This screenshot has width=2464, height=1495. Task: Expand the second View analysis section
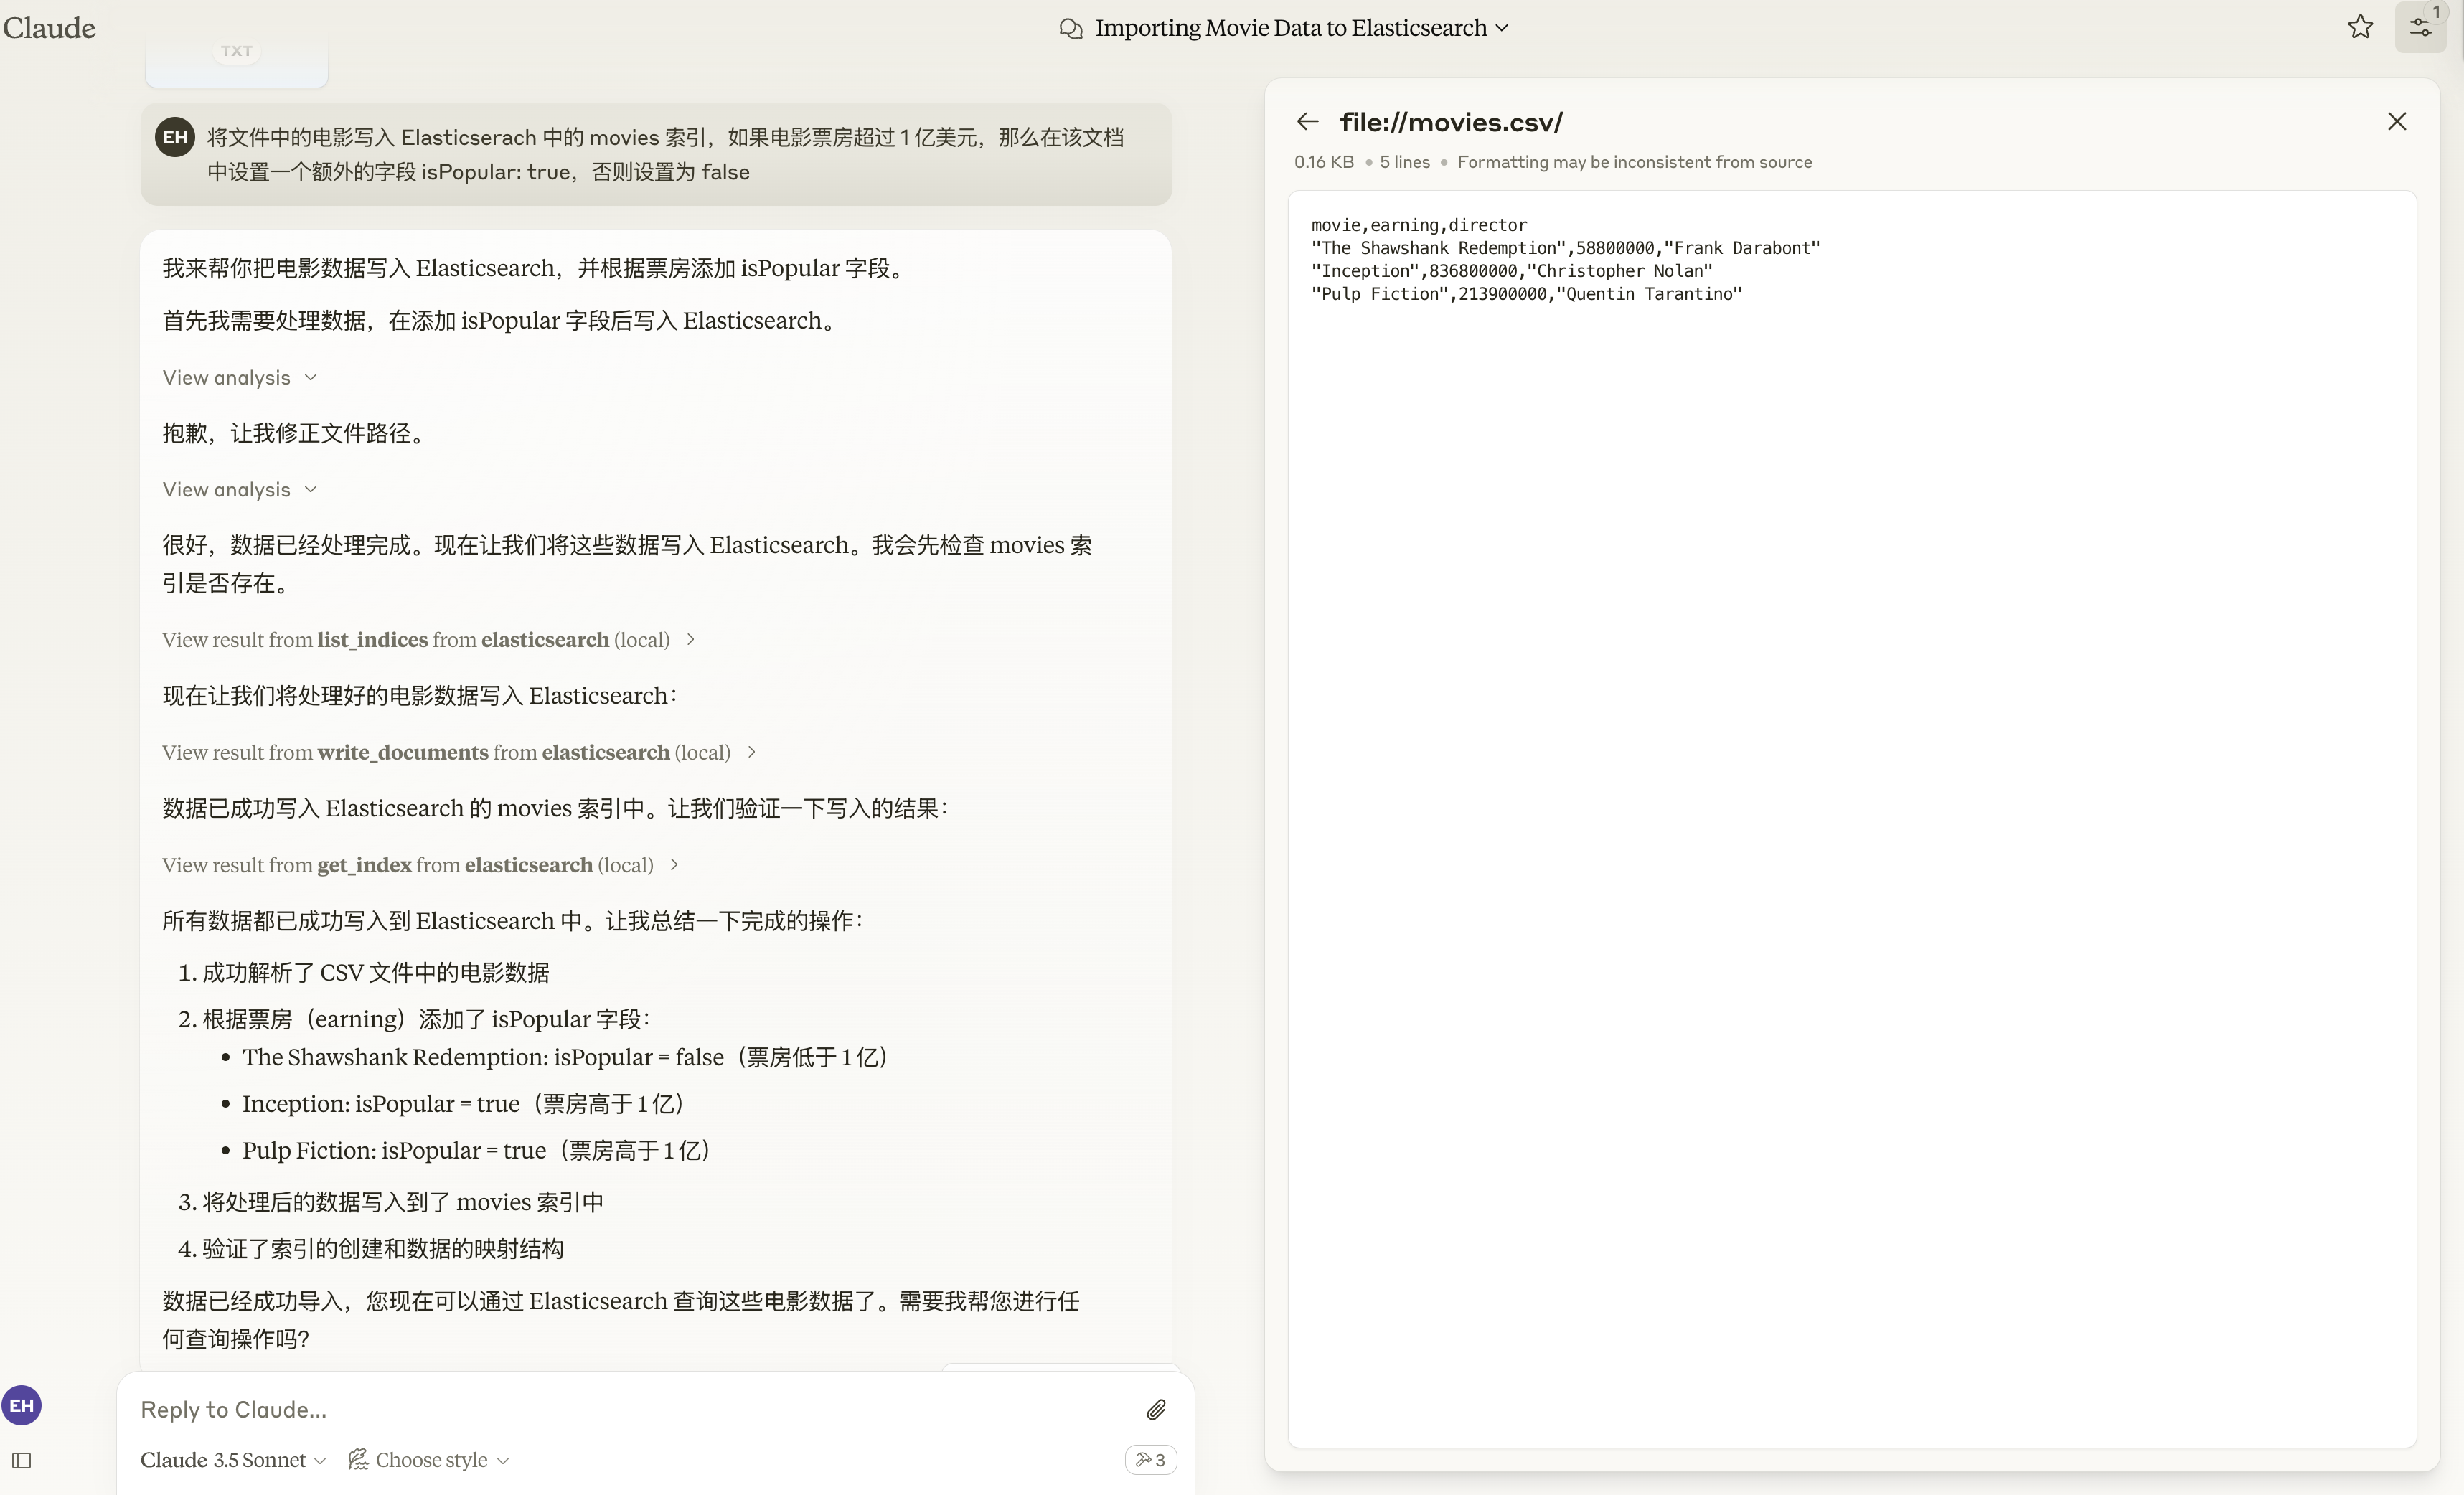pos(240,490)
